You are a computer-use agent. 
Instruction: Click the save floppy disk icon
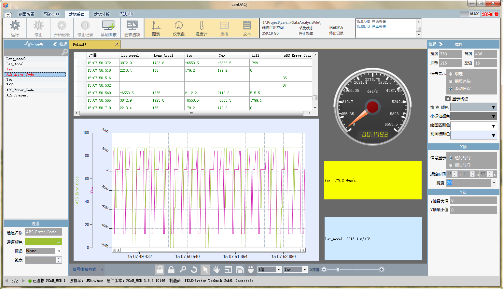[x=240, y=269]
